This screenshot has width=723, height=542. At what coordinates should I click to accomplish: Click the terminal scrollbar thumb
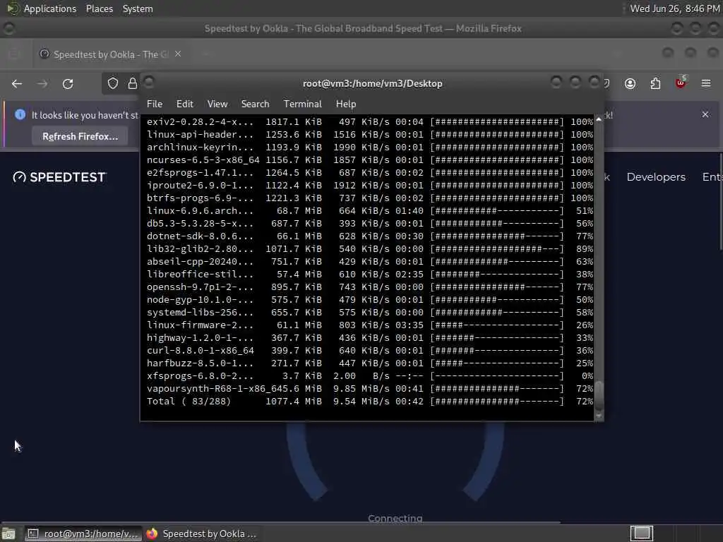coord(599,395)
